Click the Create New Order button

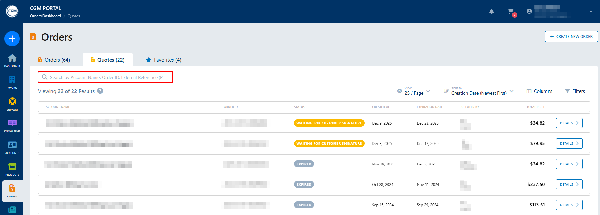tap(571, 37)
